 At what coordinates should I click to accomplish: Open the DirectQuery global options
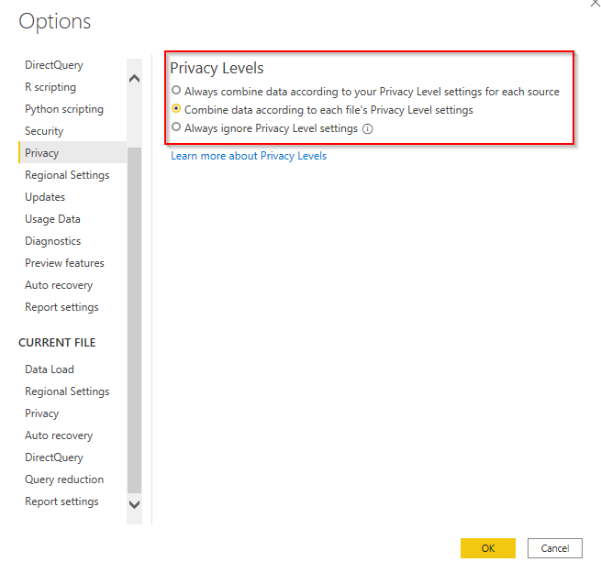click(54, 65)
